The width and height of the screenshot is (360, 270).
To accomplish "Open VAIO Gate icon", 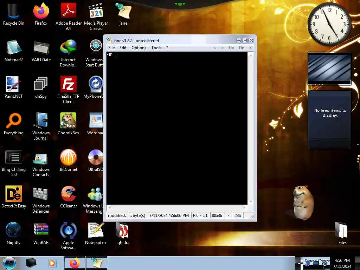I will pos(41,51).
